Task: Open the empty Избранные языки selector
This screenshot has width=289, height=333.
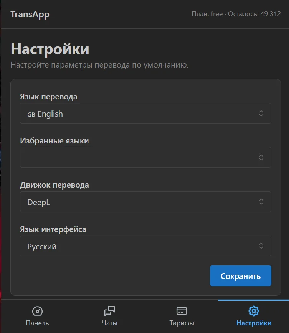Action: [x=145, y=157]
